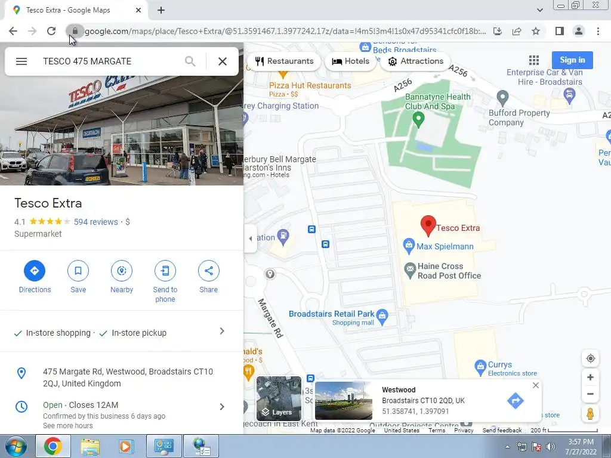Toggle the browser side panel

560,31
